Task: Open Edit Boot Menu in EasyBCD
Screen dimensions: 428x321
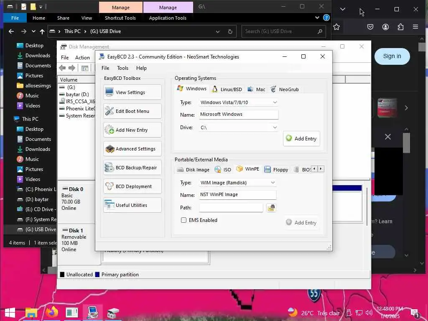Action: (132, 111)
